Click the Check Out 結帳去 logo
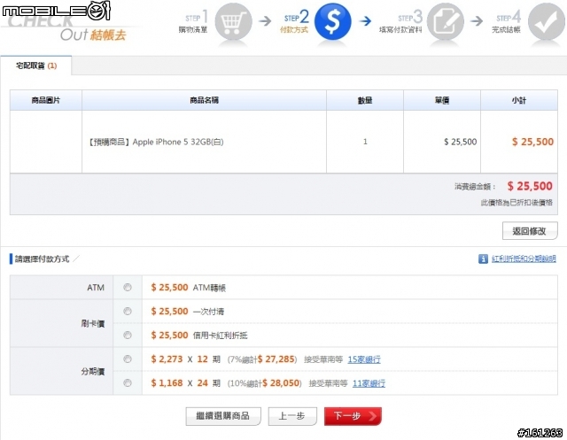 (x=67, y=28)
